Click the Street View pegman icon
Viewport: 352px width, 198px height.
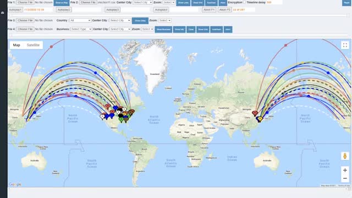[x=345, y=156]
